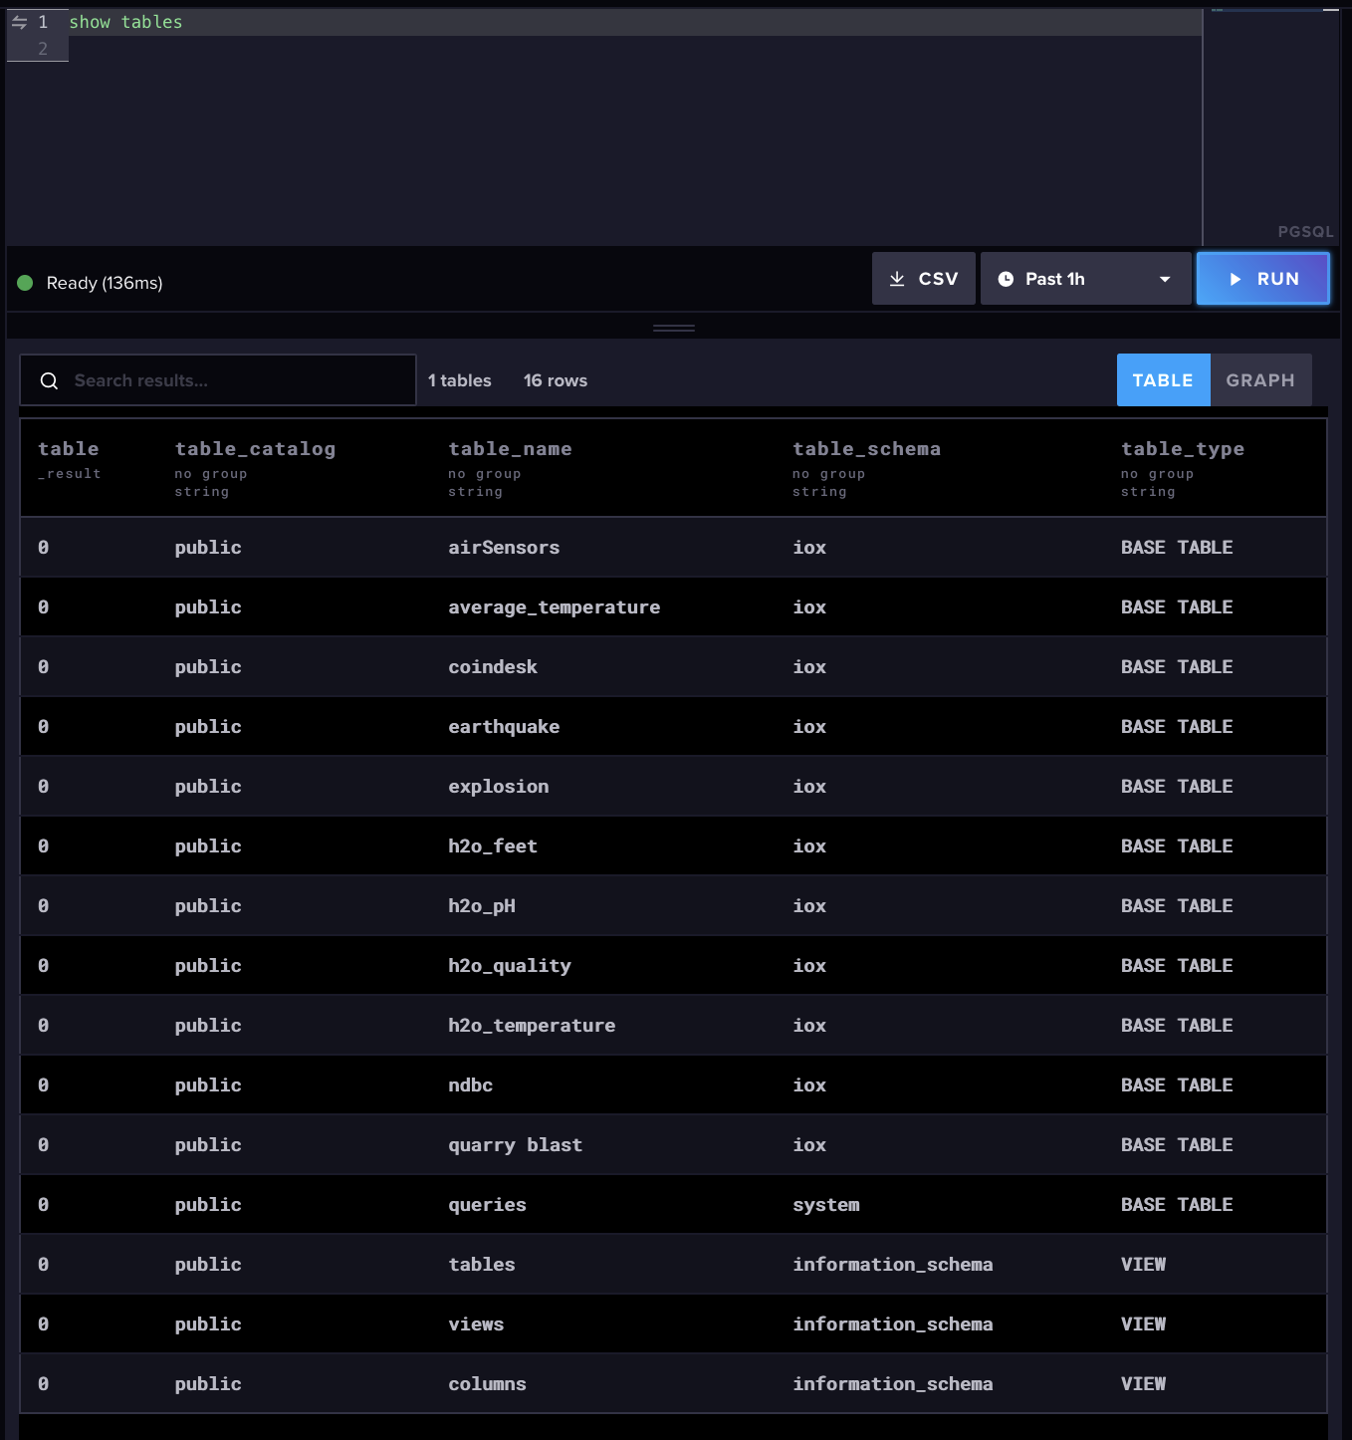This screenshot has height=1440, width=1352.
Task: Open the Past 1h time range dropdown
Action: 1084,278
